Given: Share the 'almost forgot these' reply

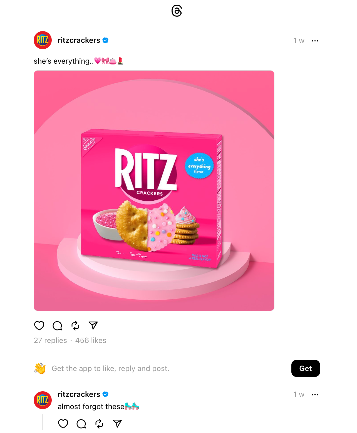Looking at the screenshot, I should [117, 424].
